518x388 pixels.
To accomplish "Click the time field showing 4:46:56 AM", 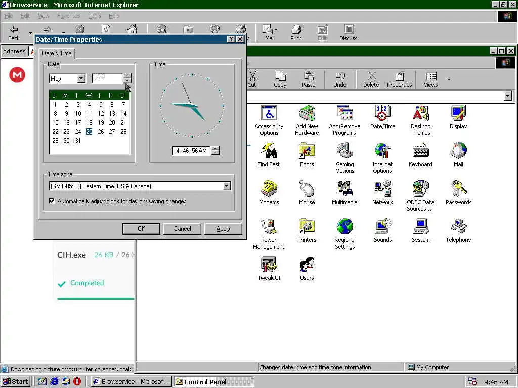I will tap(192, 151).
